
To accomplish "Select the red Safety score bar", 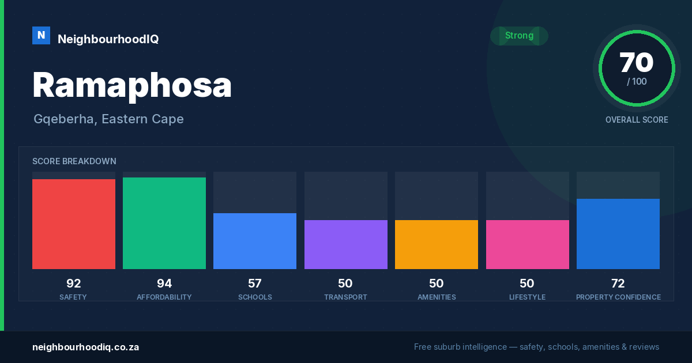I will (x=74, y=224).
